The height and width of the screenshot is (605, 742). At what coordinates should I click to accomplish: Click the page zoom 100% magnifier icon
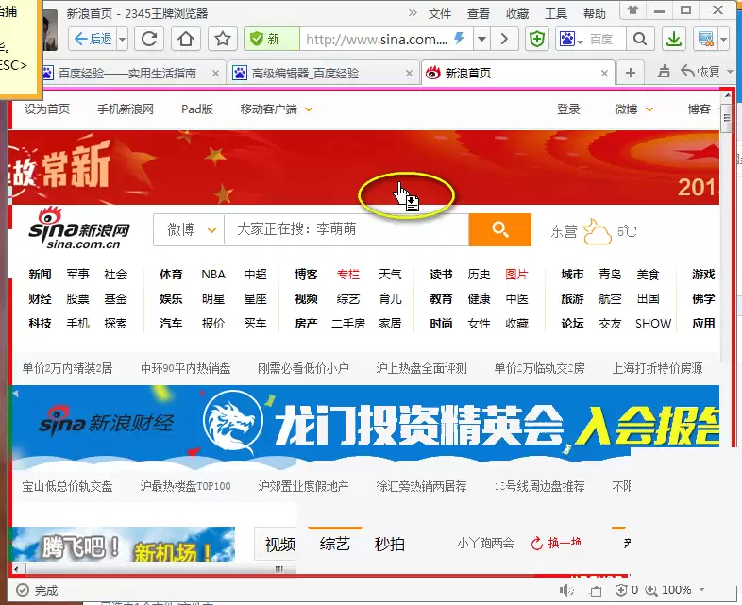651,590
